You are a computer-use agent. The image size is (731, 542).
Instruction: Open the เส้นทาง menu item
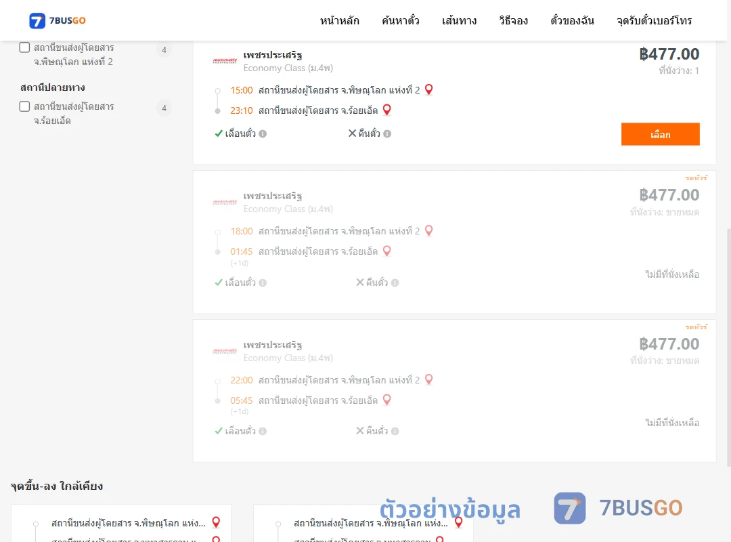click(459, 20)
